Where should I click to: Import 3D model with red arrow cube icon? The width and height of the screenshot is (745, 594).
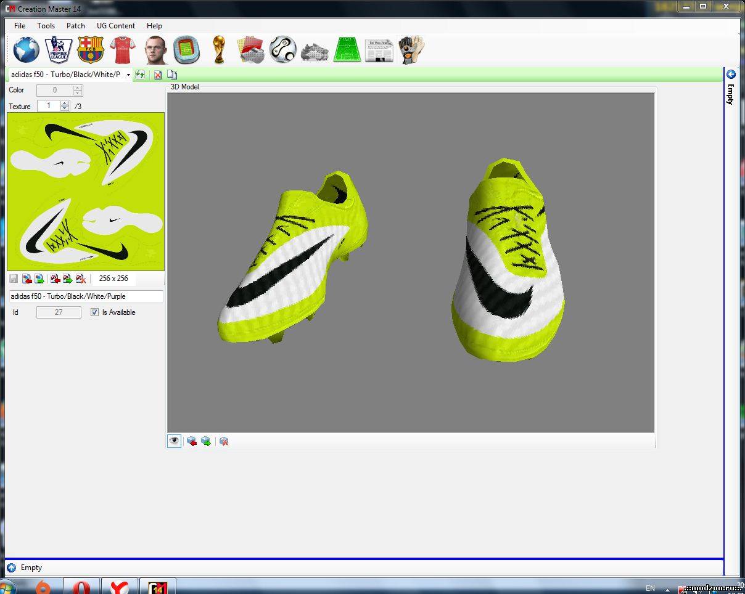click(192, 441)
